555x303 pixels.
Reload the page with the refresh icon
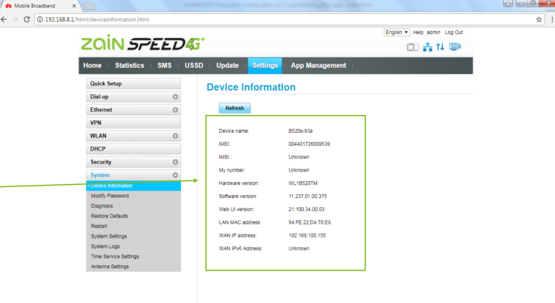pyautogui.click(x=27, y=20)
